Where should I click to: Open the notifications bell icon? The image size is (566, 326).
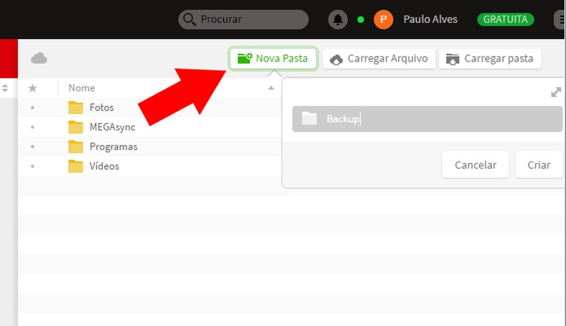click(x=338, y=20)
